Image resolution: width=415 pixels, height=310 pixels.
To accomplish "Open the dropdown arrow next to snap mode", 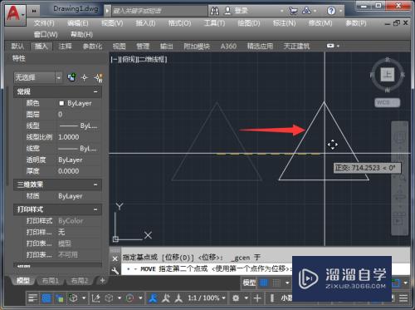I will 287,283.
